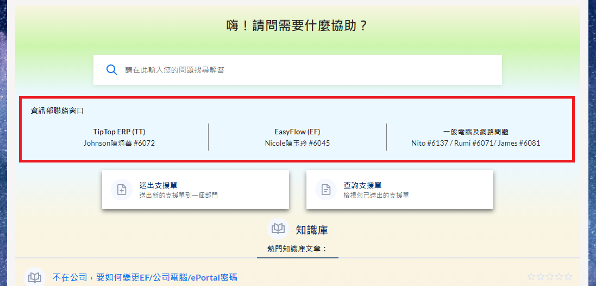
Task: Open the article on changing EF/ePortal password
Action: point(145,277)
